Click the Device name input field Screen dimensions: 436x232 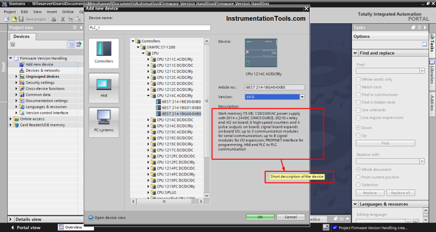150,28
